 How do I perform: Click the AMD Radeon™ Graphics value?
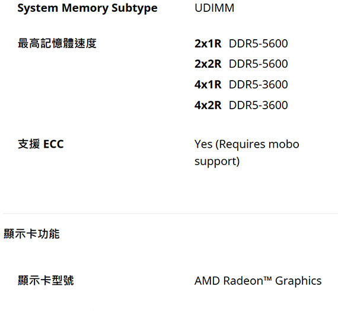point(258,281)
